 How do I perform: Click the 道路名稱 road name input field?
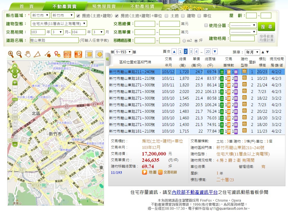click(x=54, y=40)
